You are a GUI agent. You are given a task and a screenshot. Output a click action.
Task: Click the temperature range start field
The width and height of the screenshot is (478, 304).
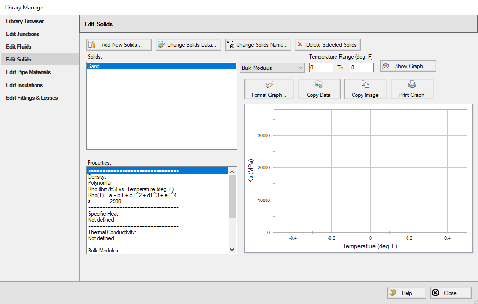(321, 68)
